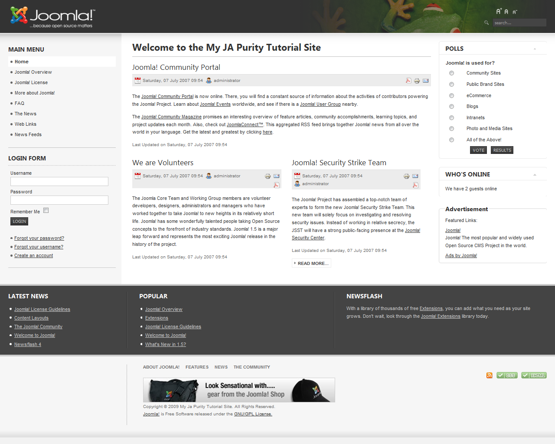Submit poll with Vote button
The height and width of the screenshot is (444, 555).
[479, 150]
